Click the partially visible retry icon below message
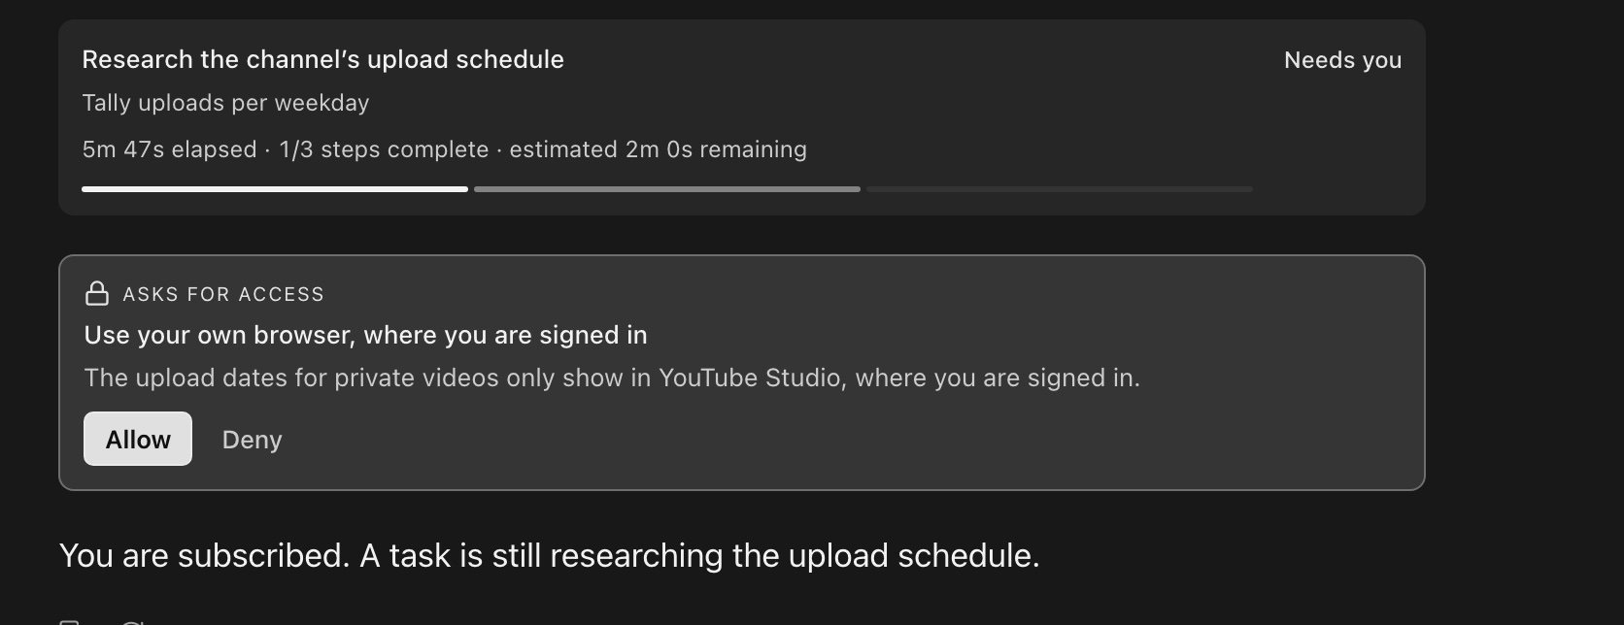This screenshot has height=625, width=1624. click(x=133, y=621)
